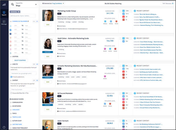Click Marketing Insider Group profile photo
The width and height of the screenshot is (176, 130).
(x=48, y=15)
